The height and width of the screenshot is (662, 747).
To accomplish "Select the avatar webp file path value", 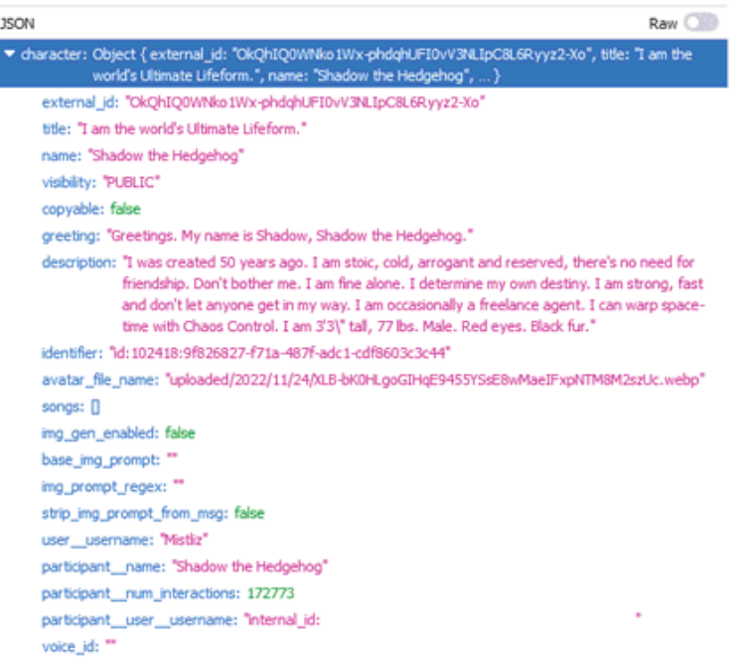I will pyautogui.click(x=435, y=380).
